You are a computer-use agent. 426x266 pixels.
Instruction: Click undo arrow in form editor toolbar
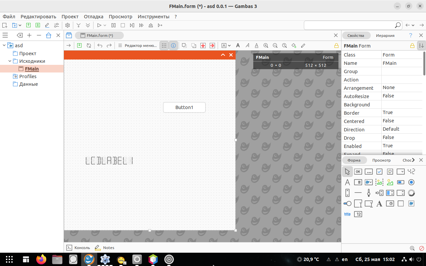click(100, 46)
